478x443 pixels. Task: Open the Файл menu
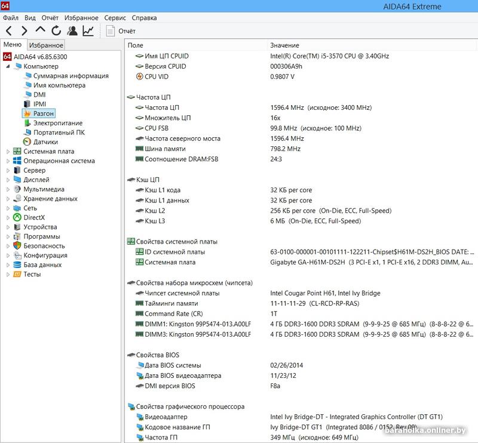coord(11,18)
